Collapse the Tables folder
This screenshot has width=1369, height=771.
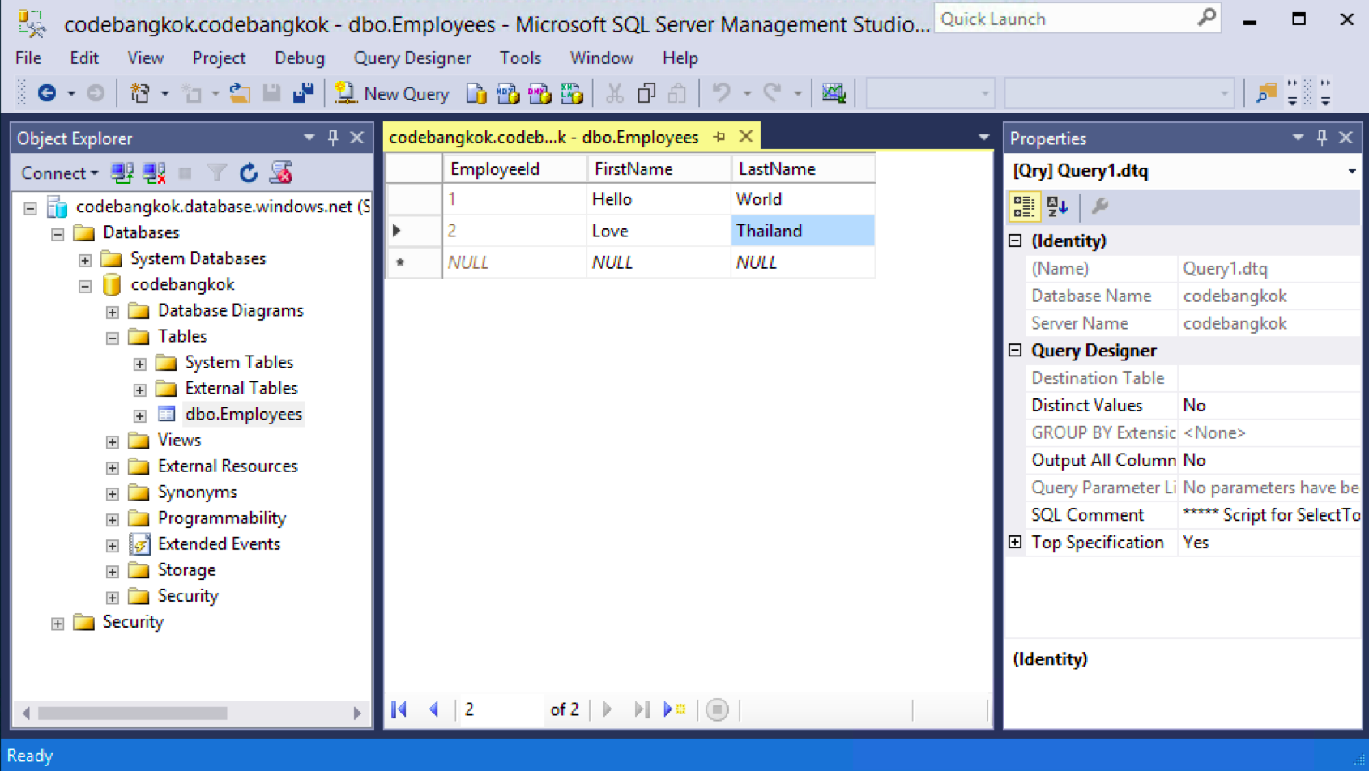(113, 338)
